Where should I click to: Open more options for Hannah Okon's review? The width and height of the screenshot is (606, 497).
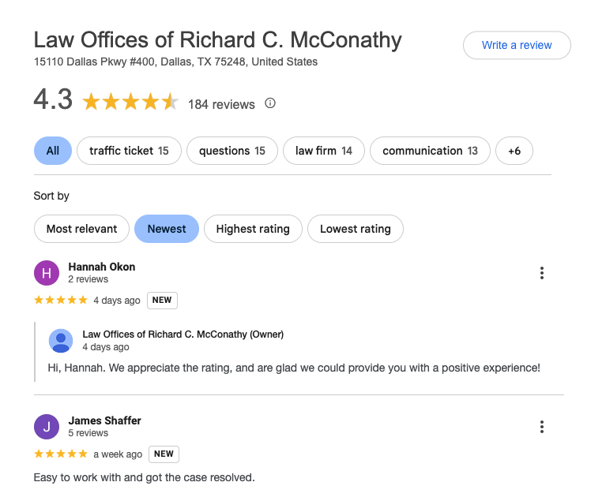(x=542, y=273)
